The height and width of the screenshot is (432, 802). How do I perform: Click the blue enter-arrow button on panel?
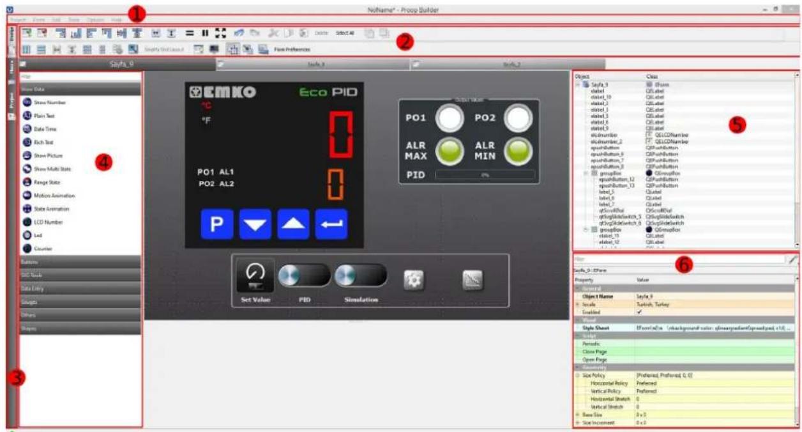[331, 225]
